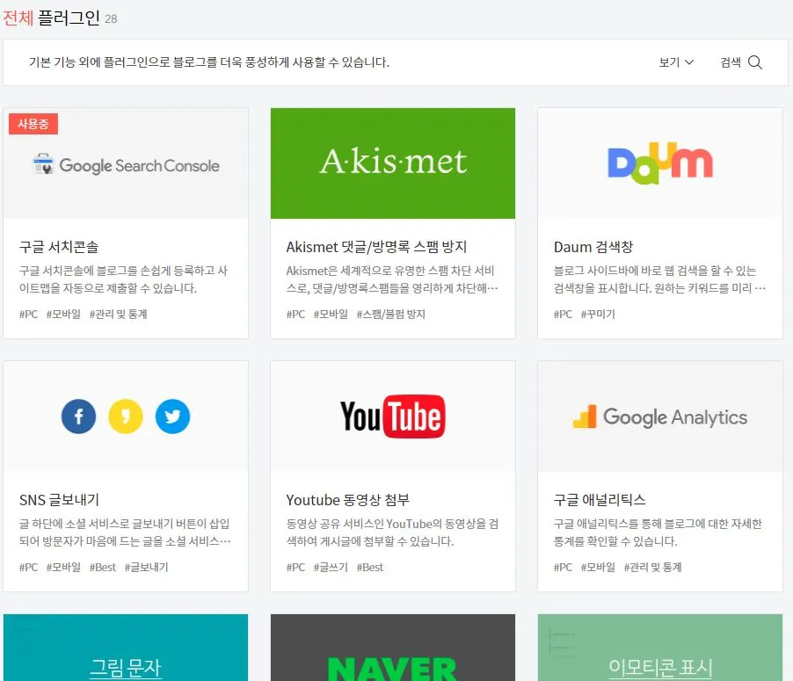Click #PC tag under Daum 검색창

[563, 314]
